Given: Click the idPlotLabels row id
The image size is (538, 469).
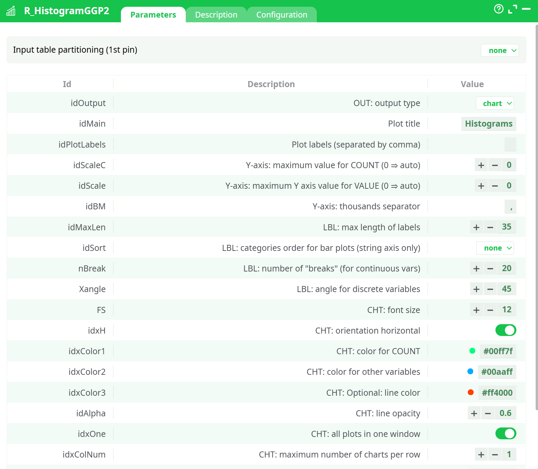Looking at the screenshot, I should pyautogui.click(x=82, y=145).
